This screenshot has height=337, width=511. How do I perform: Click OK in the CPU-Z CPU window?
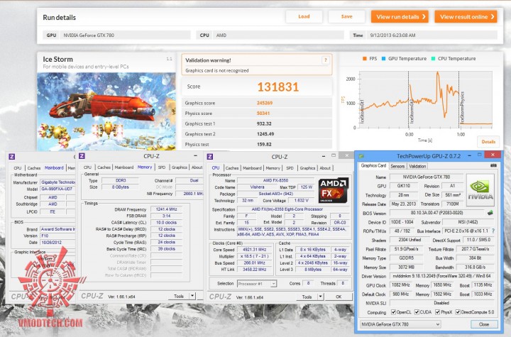coord(339,297)
